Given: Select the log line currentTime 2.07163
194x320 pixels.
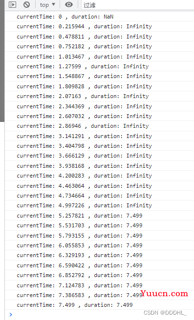Looking at the screenshot, I should [99, 96].
